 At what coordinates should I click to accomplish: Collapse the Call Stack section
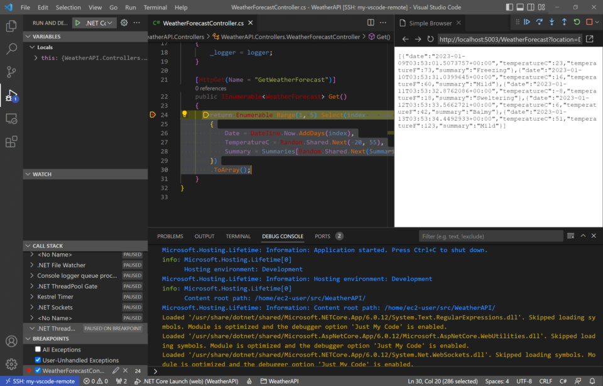(28, 245)
